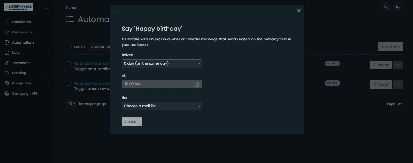Image resolution: width=413 pixels, height=163 pixels.
Task: Click the Campaigns paper plane icon
Action: coord(6,32)
